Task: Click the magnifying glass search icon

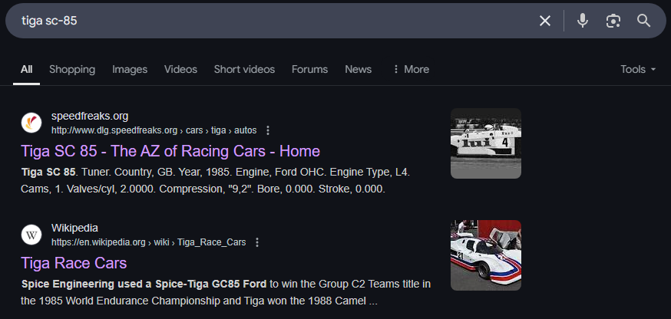Action: click(x=644, y=21)
